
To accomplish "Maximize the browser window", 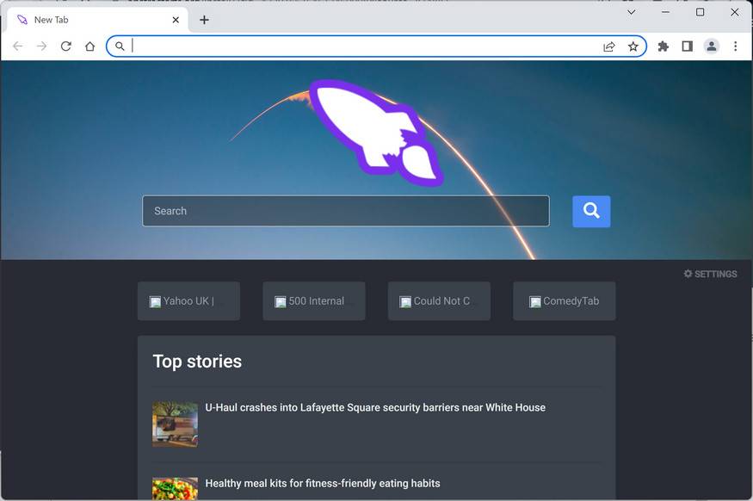I will point(701,12).
